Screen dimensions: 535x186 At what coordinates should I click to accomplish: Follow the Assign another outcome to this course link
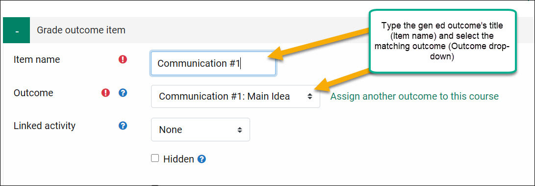pos(414,97)
